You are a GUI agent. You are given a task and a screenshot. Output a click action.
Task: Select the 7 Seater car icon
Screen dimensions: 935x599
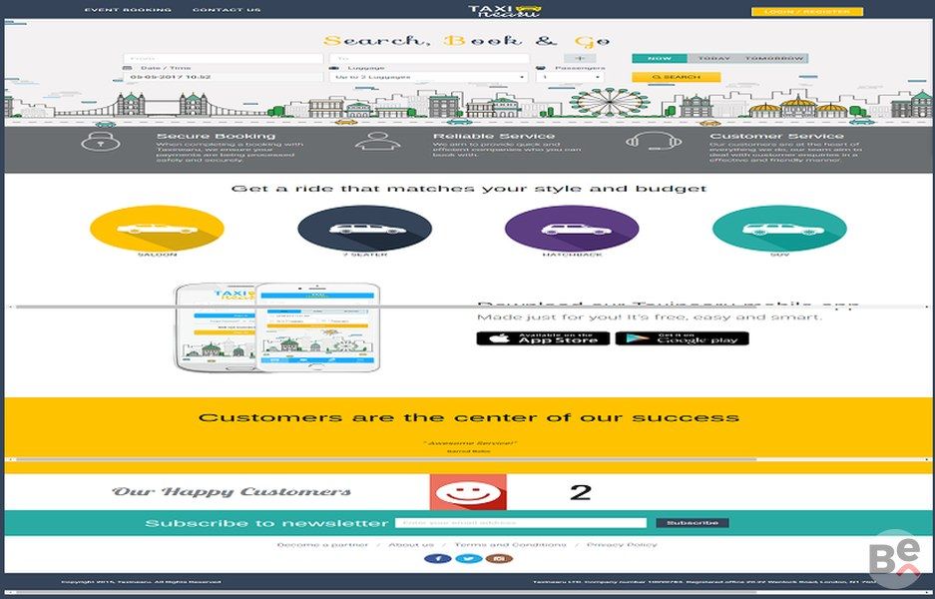(364, 229)
